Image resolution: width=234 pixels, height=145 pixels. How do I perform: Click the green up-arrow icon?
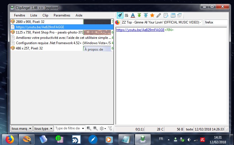pyautogui.click(x=139, y=15)
